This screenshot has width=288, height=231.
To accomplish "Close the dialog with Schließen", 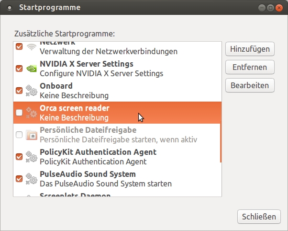I will [258, 216].
